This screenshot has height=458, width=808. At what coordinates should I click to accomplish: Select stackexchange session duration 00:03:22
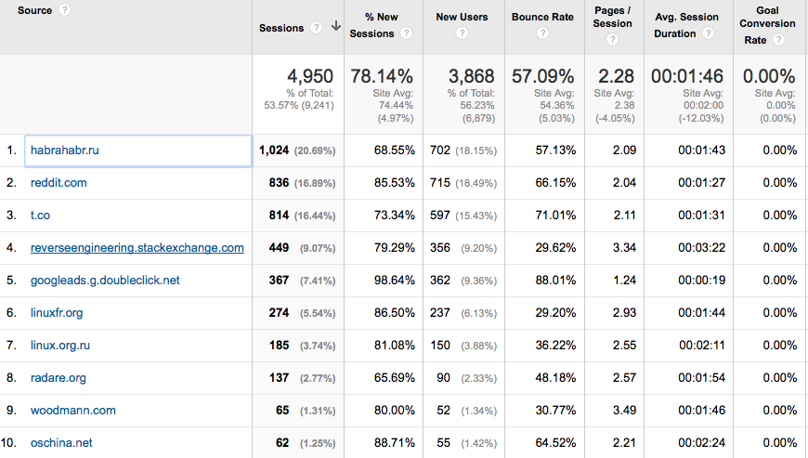tap(701, 247)
